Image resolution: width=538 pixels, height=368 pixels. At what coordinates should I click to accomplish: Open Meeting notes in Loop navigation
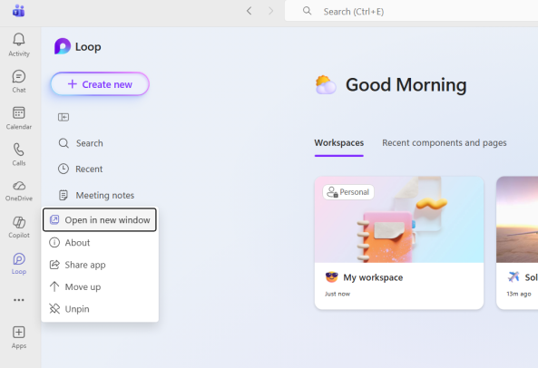click(96, 195)
